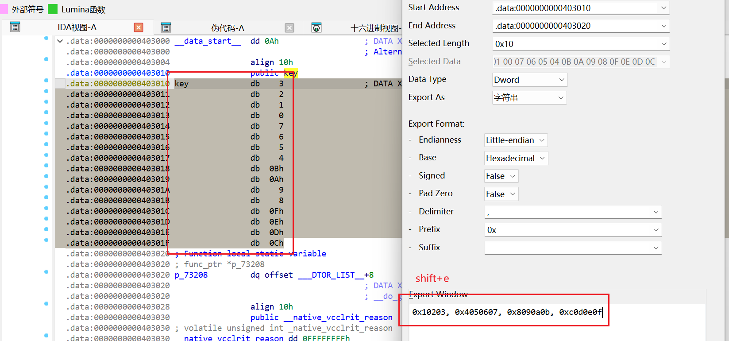This screenshot has height=341, width=729.
Task: Click the 十六进制视图 tab icon
Action: (316, 28)
